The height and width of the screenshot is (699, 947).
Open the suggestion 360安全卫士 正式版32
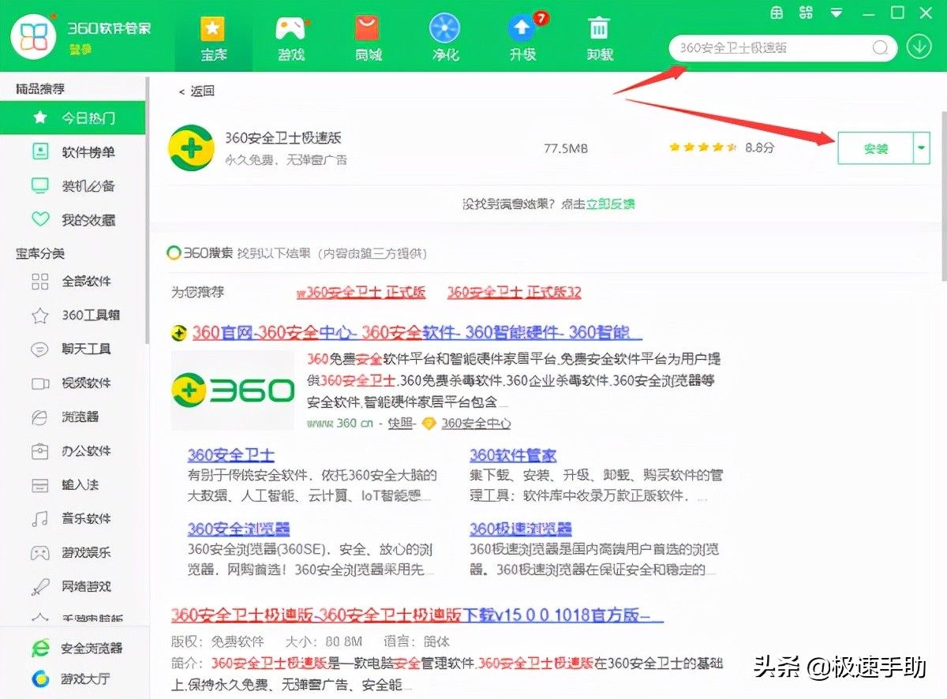point(515,293)
